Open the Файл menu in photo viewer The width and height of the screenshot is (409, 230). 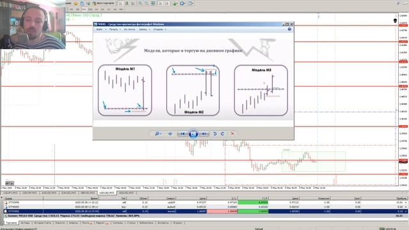(x=101, y=29)
